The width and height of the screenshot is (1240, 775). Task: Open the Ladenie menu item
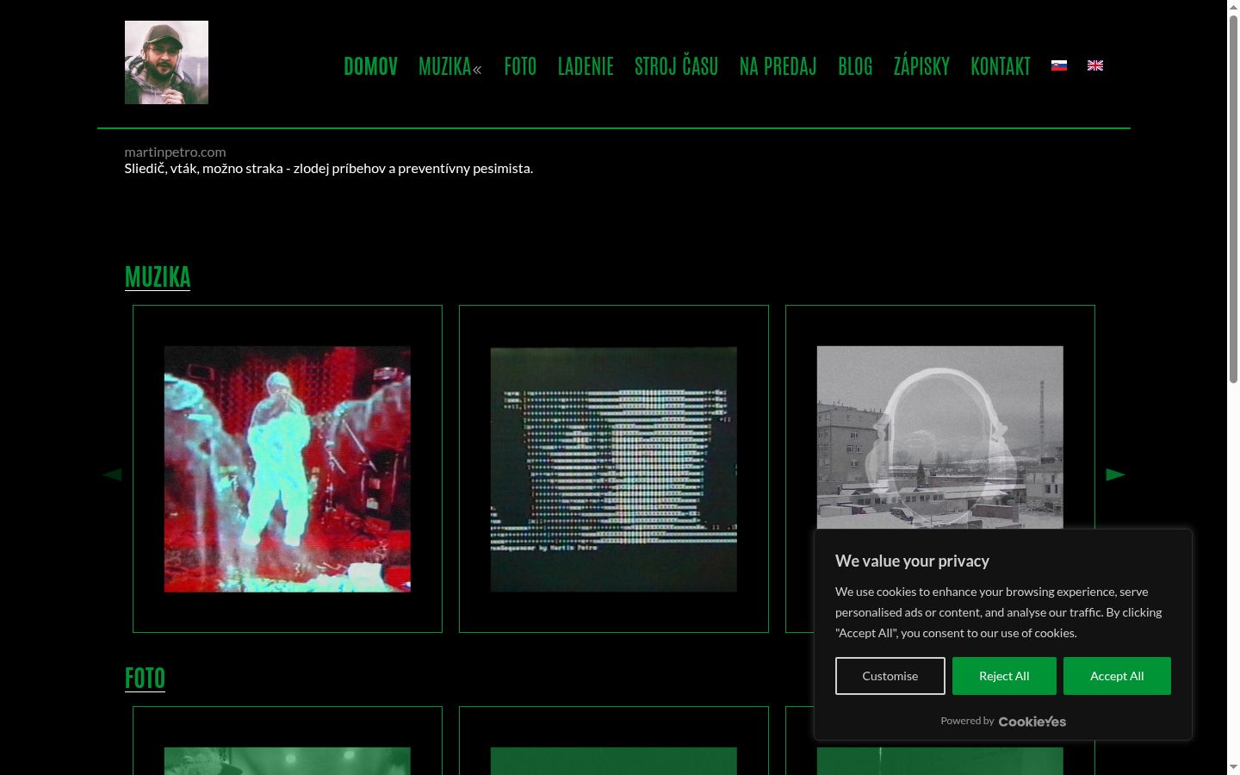tap(586, 66)
